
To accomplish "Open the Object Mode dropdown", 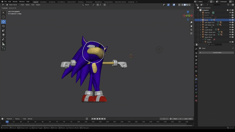I will (12, 5).
